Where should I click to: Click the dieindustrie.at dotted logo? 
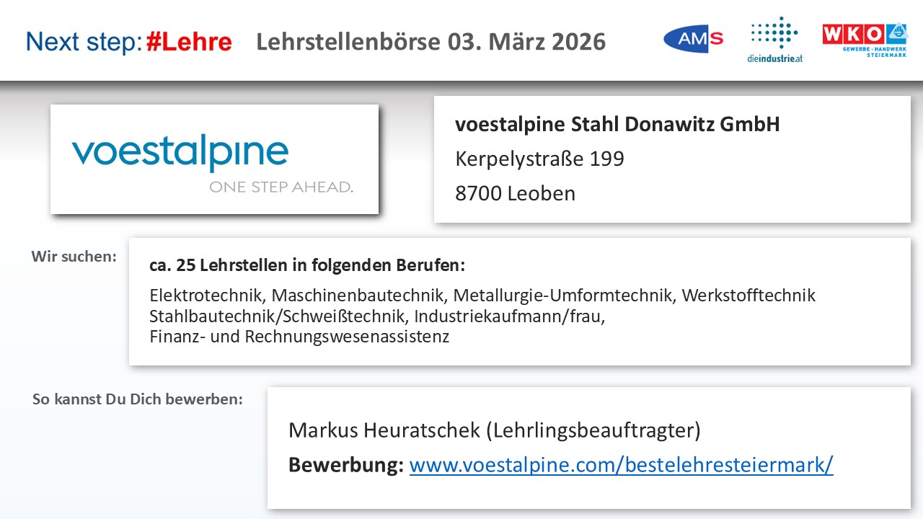click(x=774, y=40)
